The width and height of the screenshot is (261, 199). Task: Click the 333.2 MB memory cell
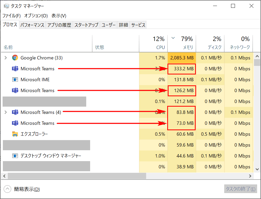pyautogui.click(x=182, y=69)
